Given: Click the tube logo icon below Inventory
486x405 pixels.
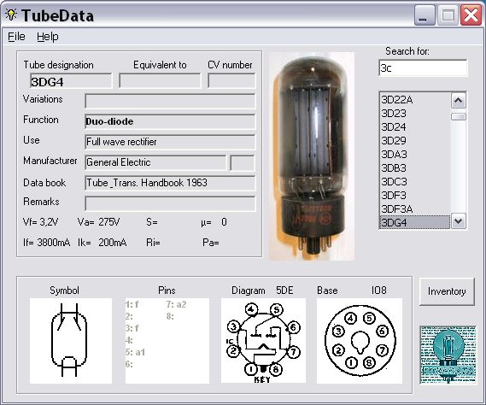Looking at the screenshot, I should 448,355.
